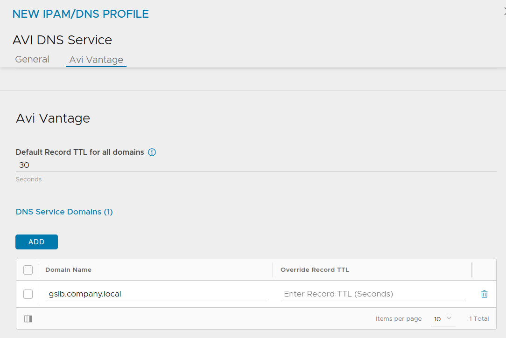
Task: Check the gslb.company.local row checkbox
Action: click(x=28, y=294)
